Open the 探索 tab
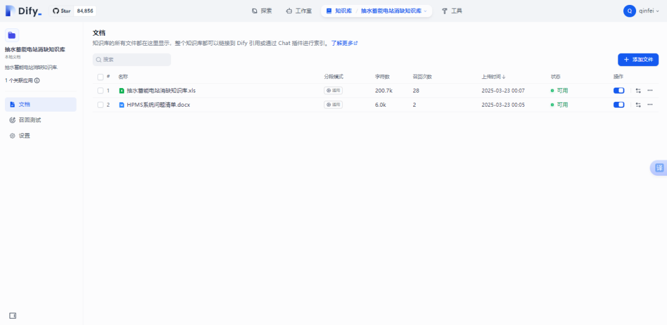 click(262, 11)
